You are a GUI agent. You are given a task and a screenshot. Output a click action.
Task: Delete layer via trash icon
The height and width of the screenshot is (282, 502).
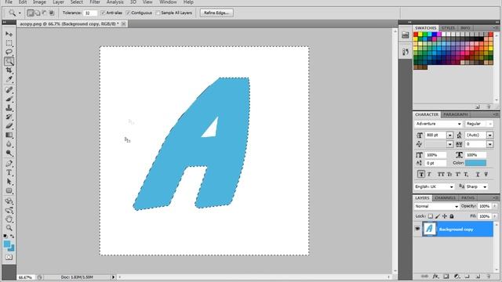[489, 277]
